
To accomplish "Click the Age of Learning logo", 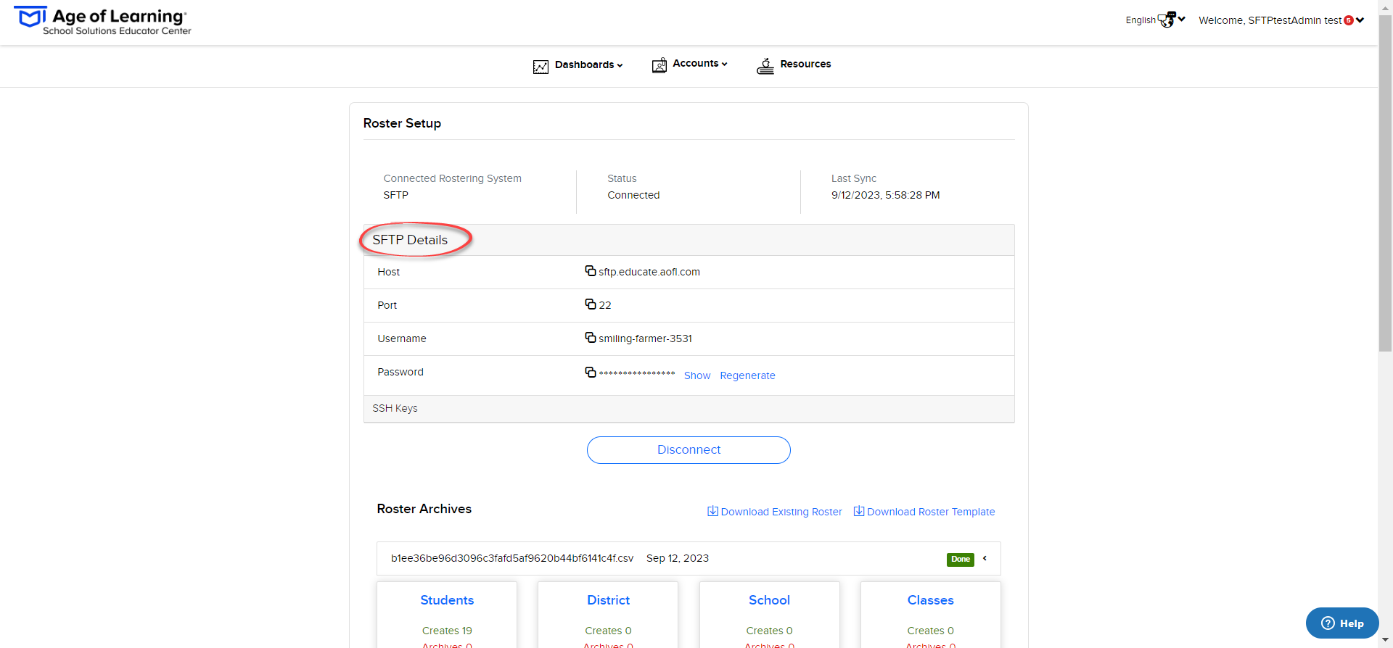I will click(103, 21).
